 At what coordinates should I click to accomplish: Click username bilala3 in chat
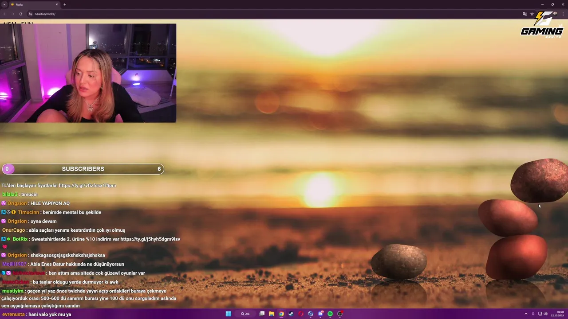click(10, 195)
